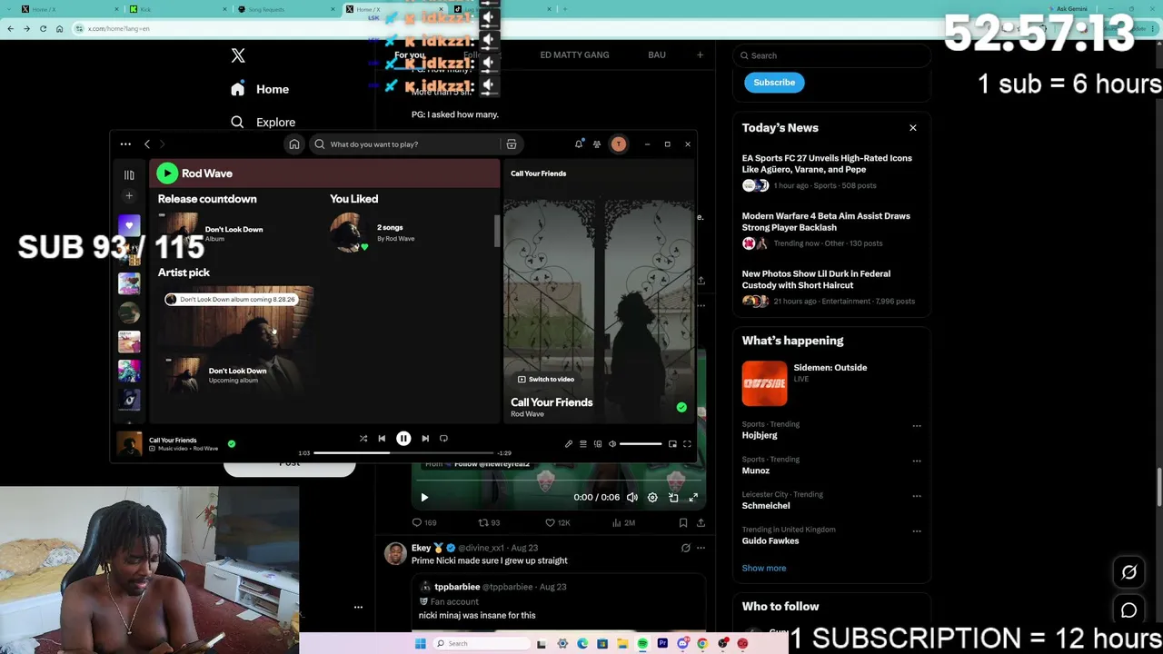Viewport: 1163px width, 654px height.
Task: Click the X logo in the browser page
Action: pyautogui.click(x=238, y=55)
